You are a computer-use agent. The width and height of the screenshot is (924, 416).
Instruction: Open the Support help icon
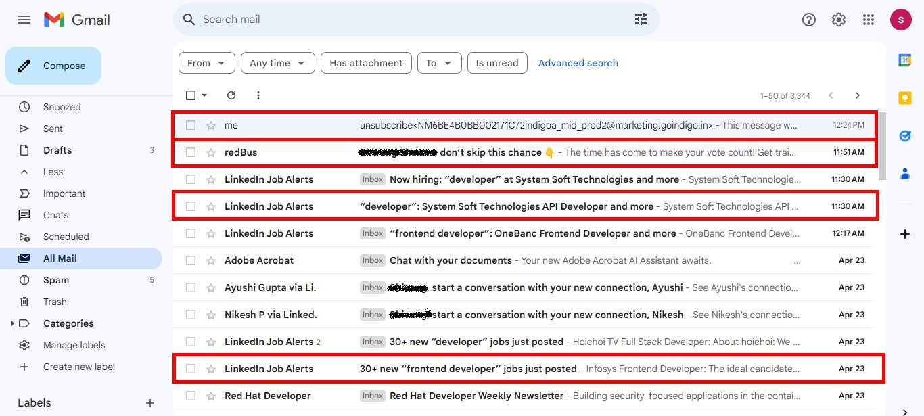(x=809, y=20)
